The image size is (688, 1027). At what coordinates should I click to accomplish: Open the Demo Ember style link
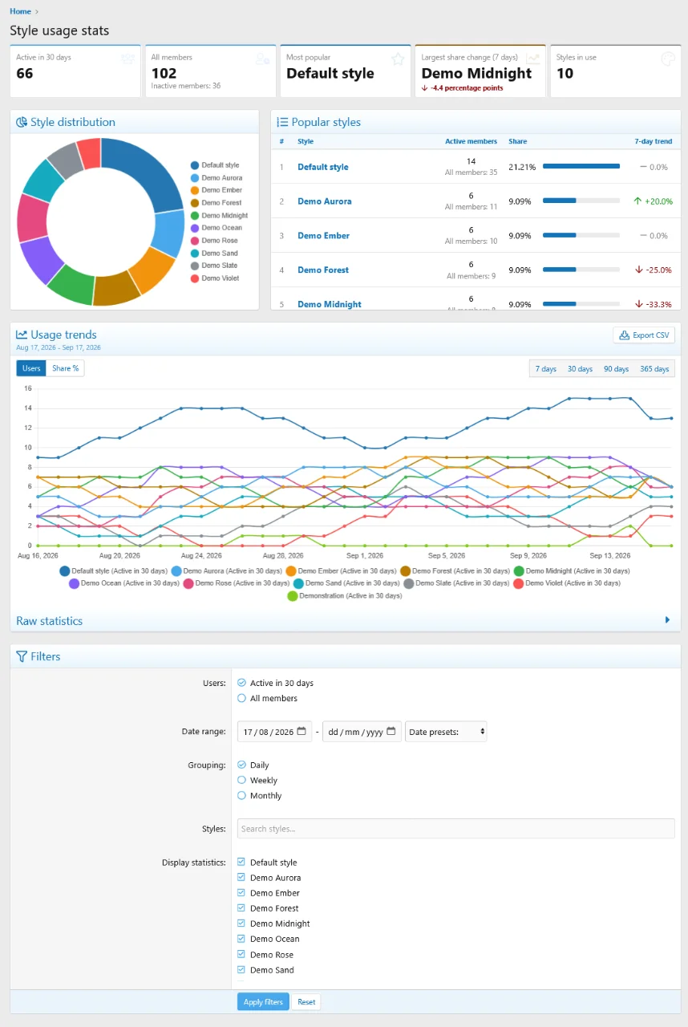coord(324,236)
